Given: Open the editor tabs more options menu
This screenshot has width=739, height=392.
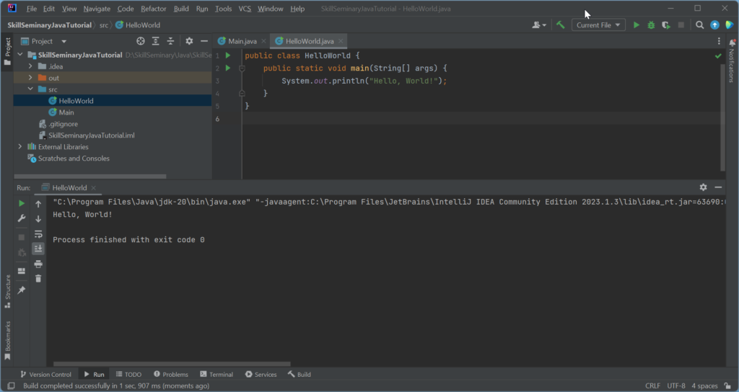Looking at the screenshot, I should (719, 41).
